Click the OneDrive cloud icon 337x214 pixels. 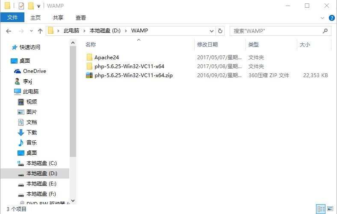tap(18, 71)
